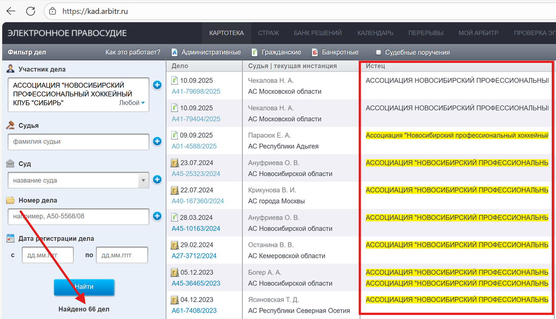The width and height of the screenshot is (556, 319).
Task: Open case link А27-3712/2024
Action: pos(194,255)
